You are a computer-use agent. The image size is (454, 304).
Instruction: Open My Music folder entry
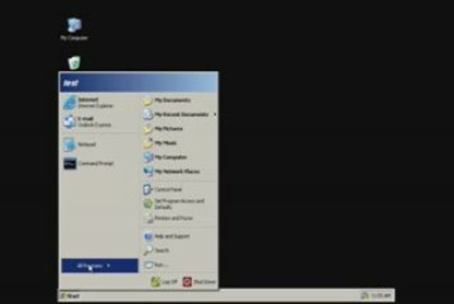(180, 143)
